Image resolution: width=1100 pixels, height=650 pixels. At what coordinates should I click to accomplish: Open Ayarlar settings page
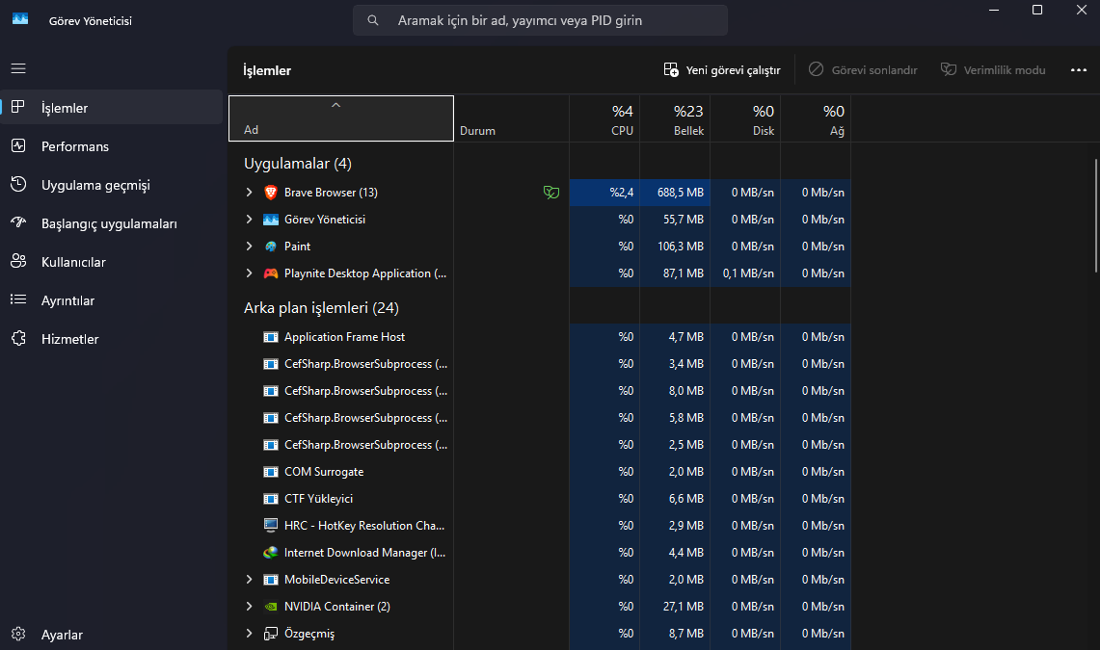(x=112, y=635)
